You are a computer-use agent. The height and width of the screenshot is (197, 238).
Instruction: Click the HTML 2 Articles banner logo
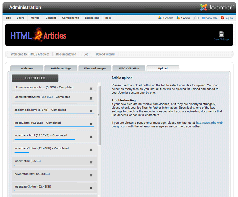point(38,35)
